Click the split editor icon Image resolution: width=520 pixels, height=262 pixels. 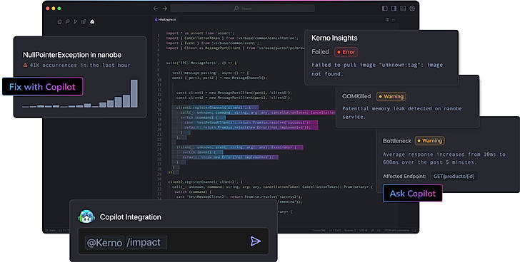coord(387,20)
